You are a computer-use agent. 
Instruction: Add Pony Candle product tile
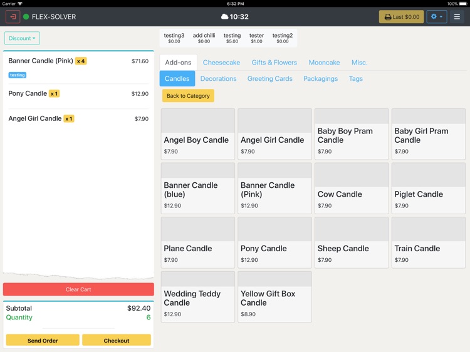(274, 242)
